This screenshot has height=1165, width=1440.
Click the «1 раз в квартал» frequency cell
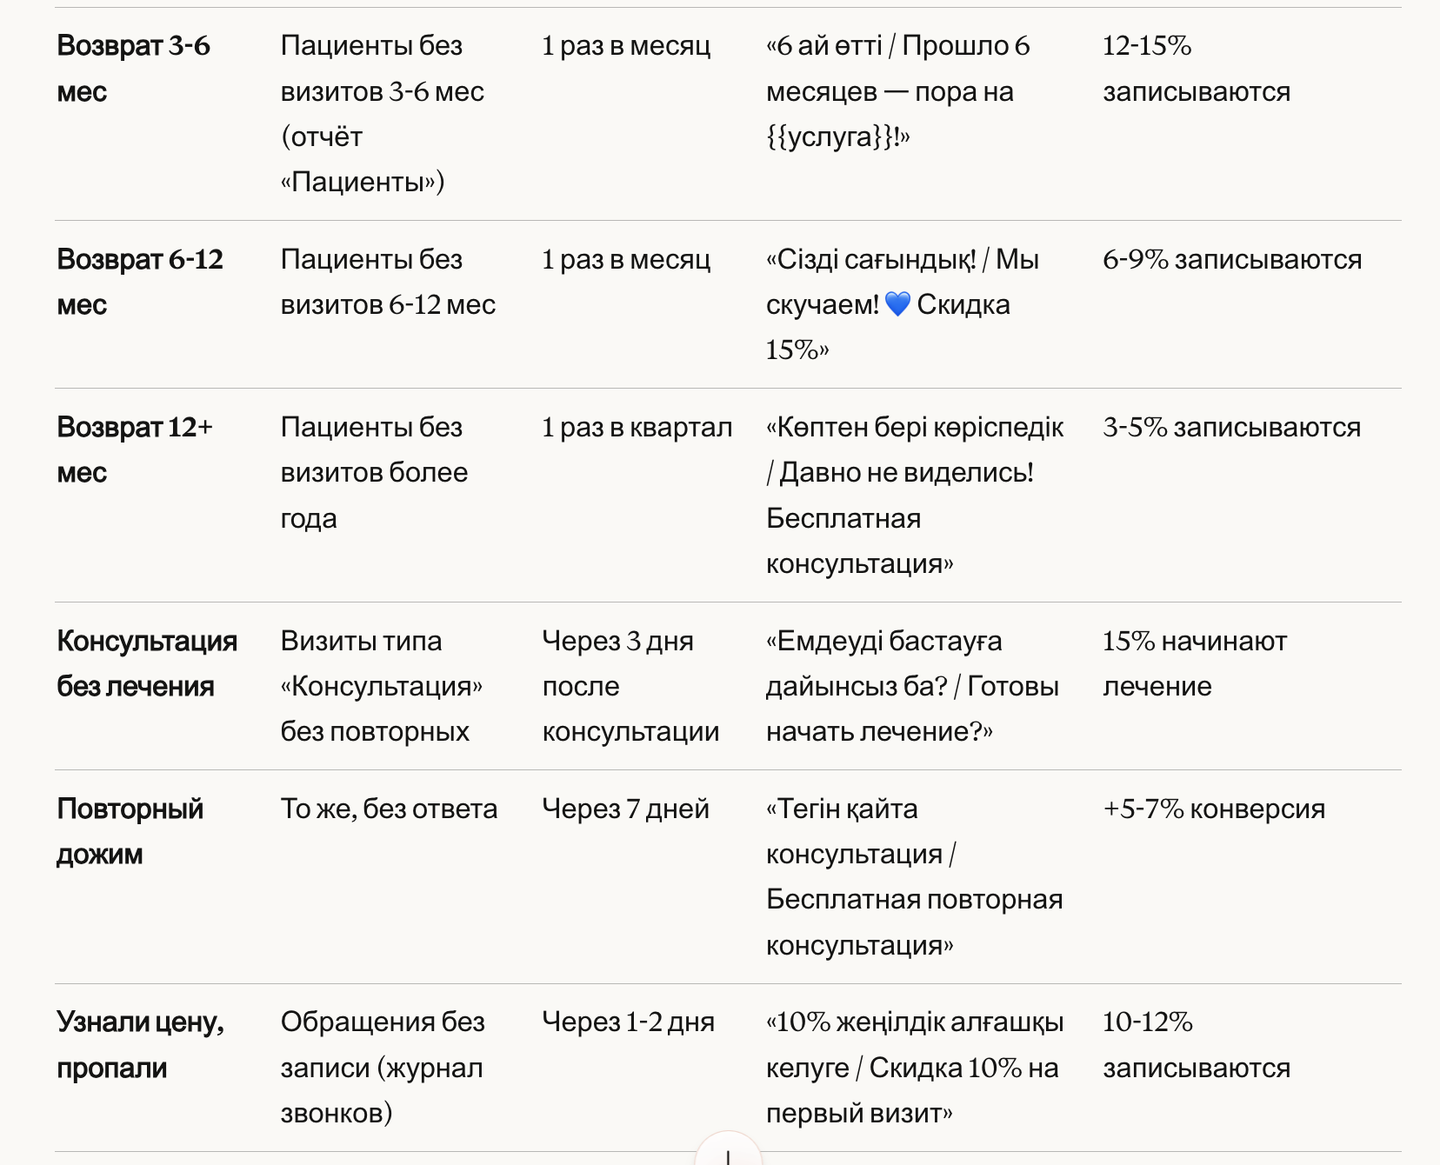[x=637, y=427]
